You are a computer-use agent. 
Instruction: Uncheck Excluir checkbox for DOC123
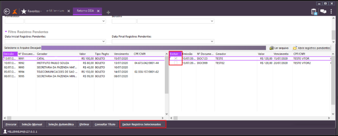[176, 58]
